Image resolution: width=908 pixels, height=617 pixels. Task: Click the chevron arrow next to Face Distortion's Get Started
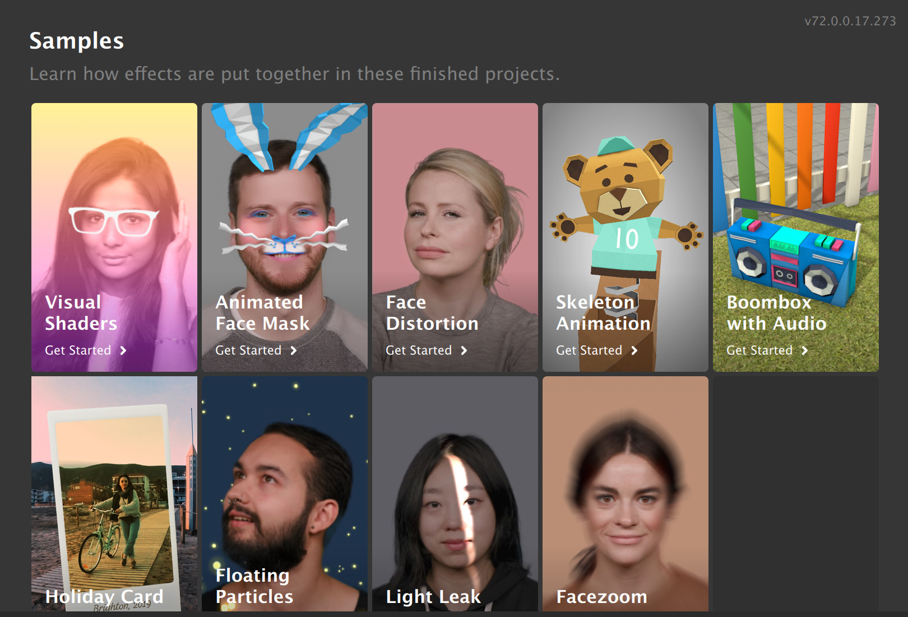click(x=465, y=350)
